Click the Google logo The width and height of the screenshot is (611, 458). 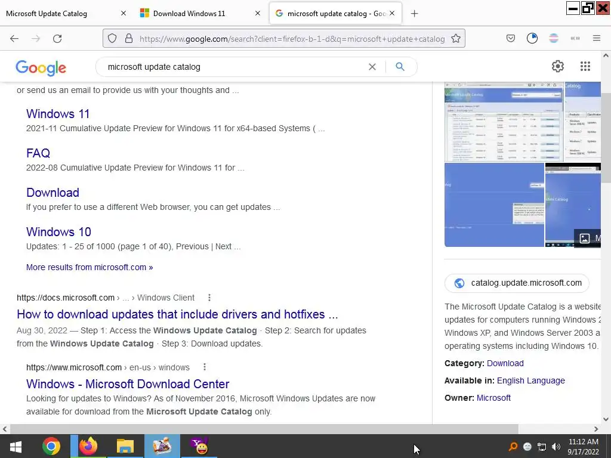pyautogui.click(x=41, y=68)
